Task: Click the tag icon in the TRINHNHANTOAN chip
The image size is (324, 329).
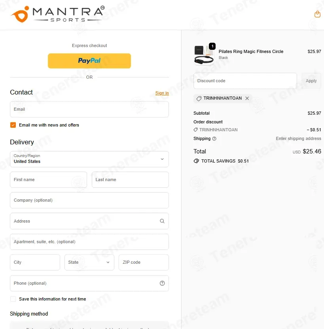Action: pos(199,98)
